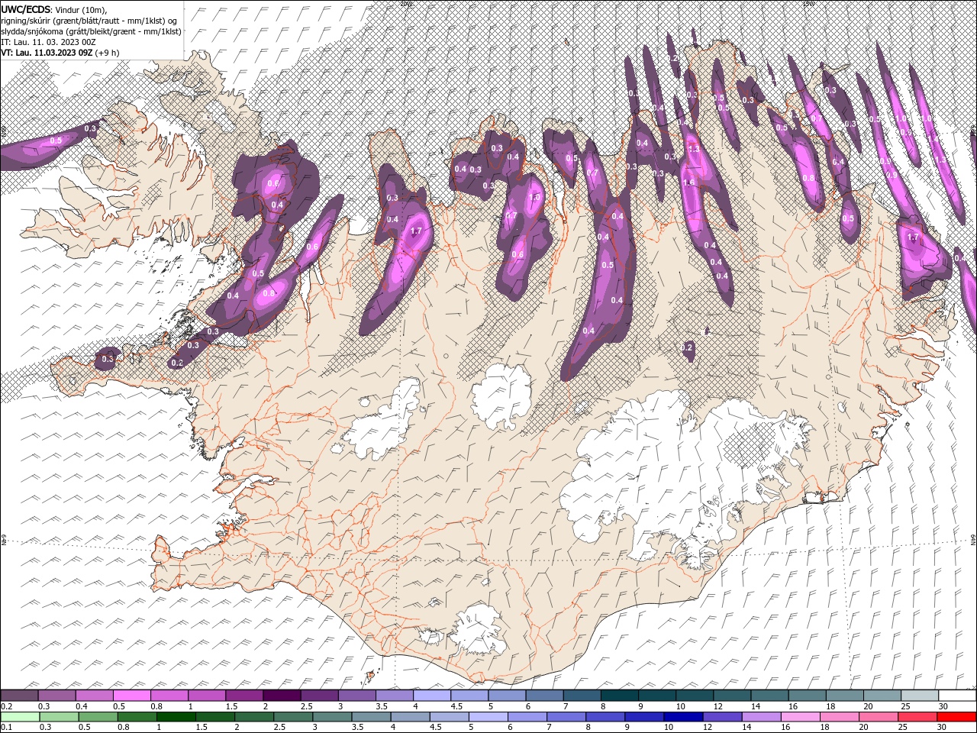Select the palest green 0.1 swatch in lower row

(20, 717)
